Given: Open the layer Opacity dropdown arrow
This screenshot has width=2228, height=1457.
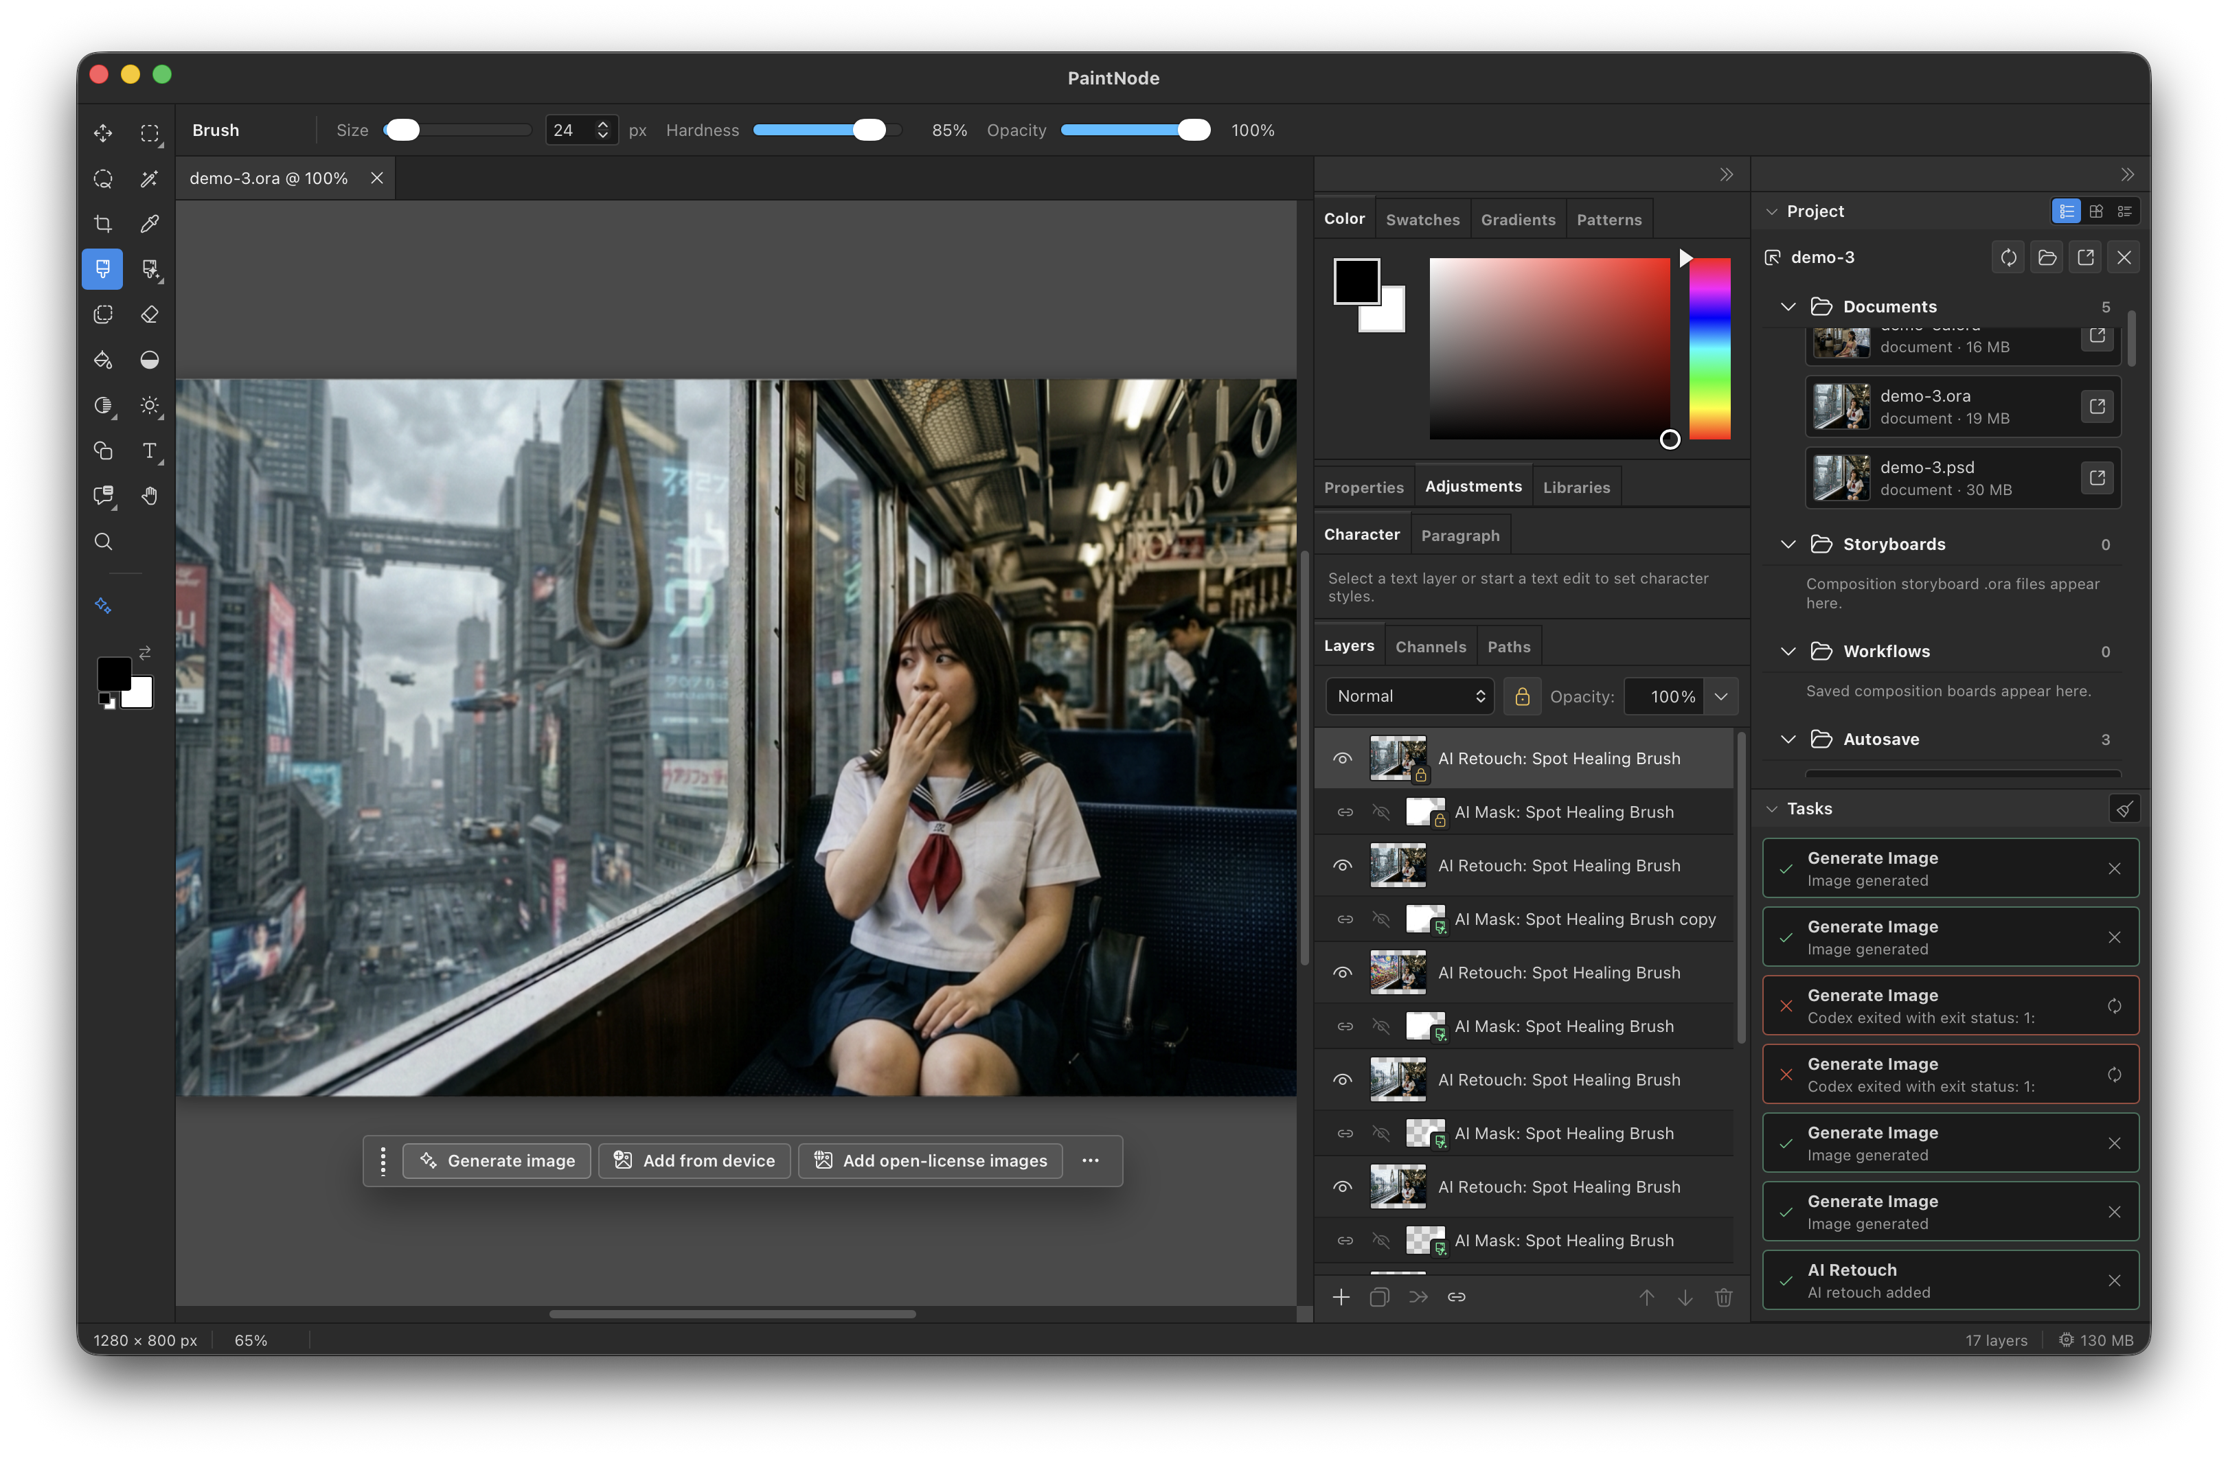Looking at the screenshot, I should 1720,696.
